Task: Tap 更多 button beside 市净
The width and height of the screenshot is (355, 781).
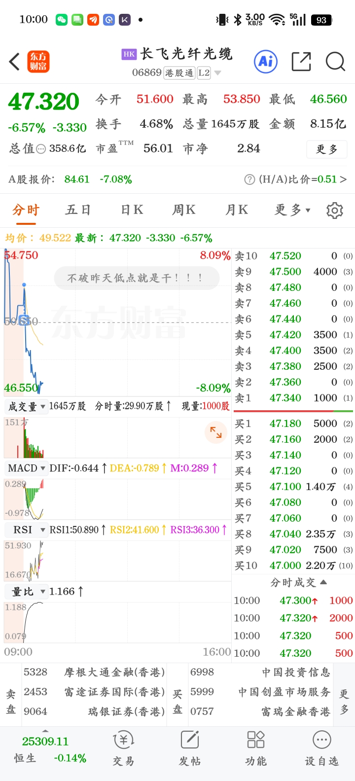Action: point(327,149)
